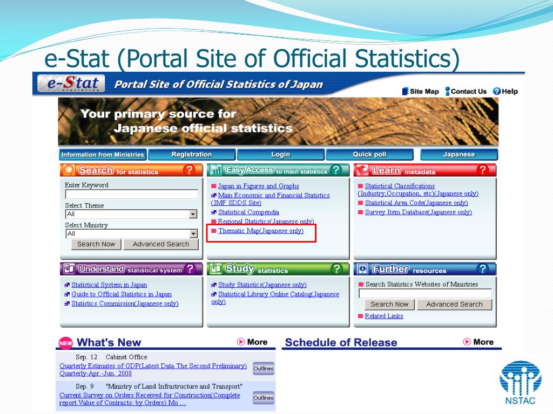Image resolution: width=553 pixels, height=414 pixels.
Task: Open Guide to Official Statistics in Japan
Action: coord(122,294)
